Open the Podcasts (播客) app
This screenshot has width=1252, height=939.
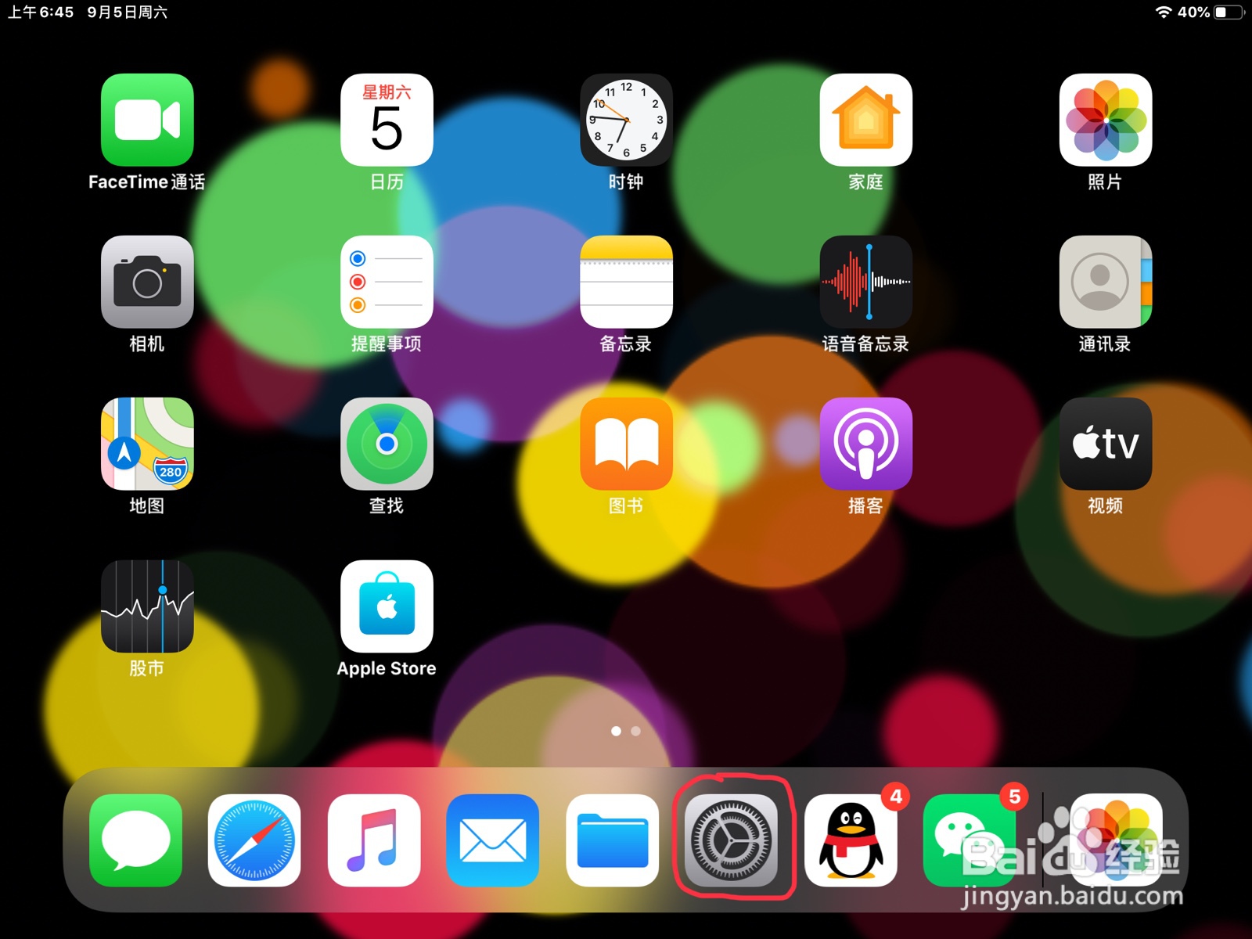pyautogui.click(x=865, y=444)
